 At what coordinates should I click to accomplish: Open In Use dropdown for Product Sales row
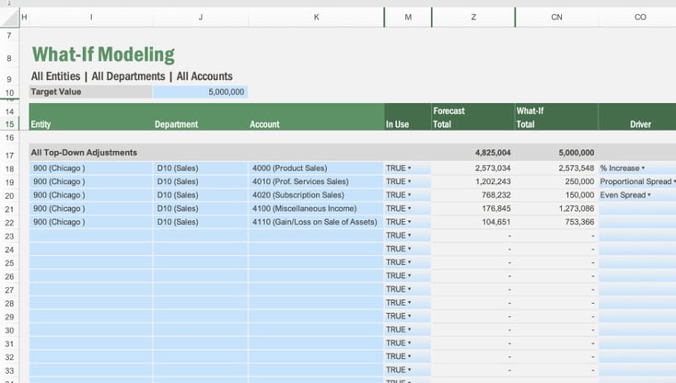408,168
